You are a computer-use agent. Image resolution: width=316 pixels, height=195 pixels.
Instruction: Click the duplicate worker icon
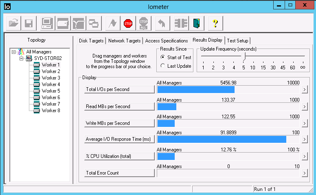94,23
